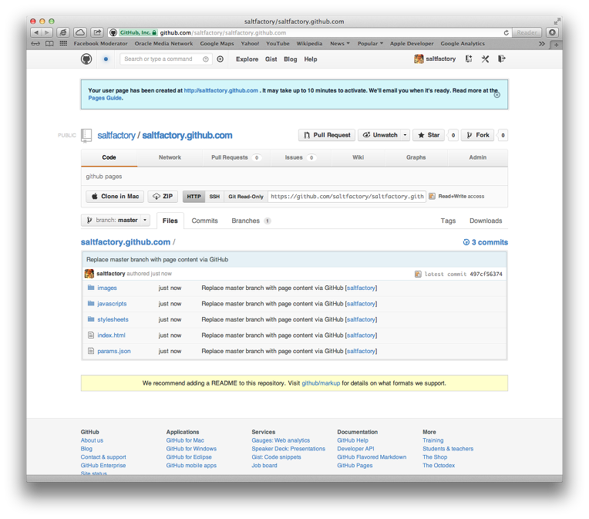Click the Safari share icon
This screenshot has width=589, height=519.
[97, 32]
